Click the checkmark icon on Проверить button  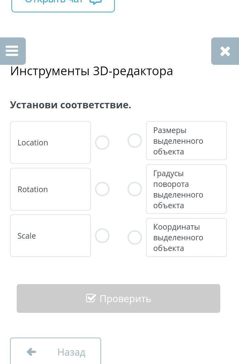(x=91, y=298)
